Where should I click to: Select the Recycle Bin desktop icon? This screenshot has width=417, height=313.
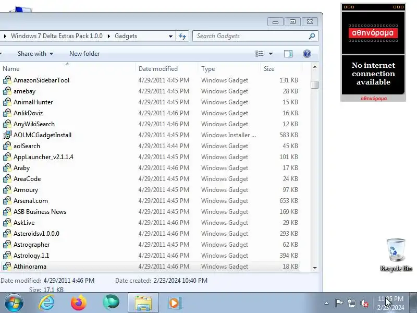click(396, 255)
